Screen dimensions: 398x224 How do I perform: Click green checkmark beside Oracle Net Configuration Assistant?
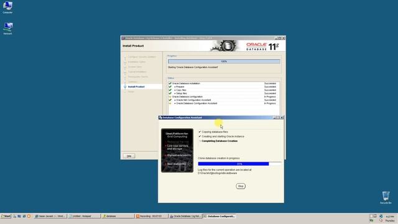(x=170, y=100)
